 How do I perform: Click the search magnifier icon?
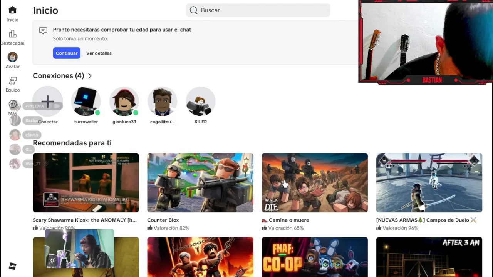(193, 10)
